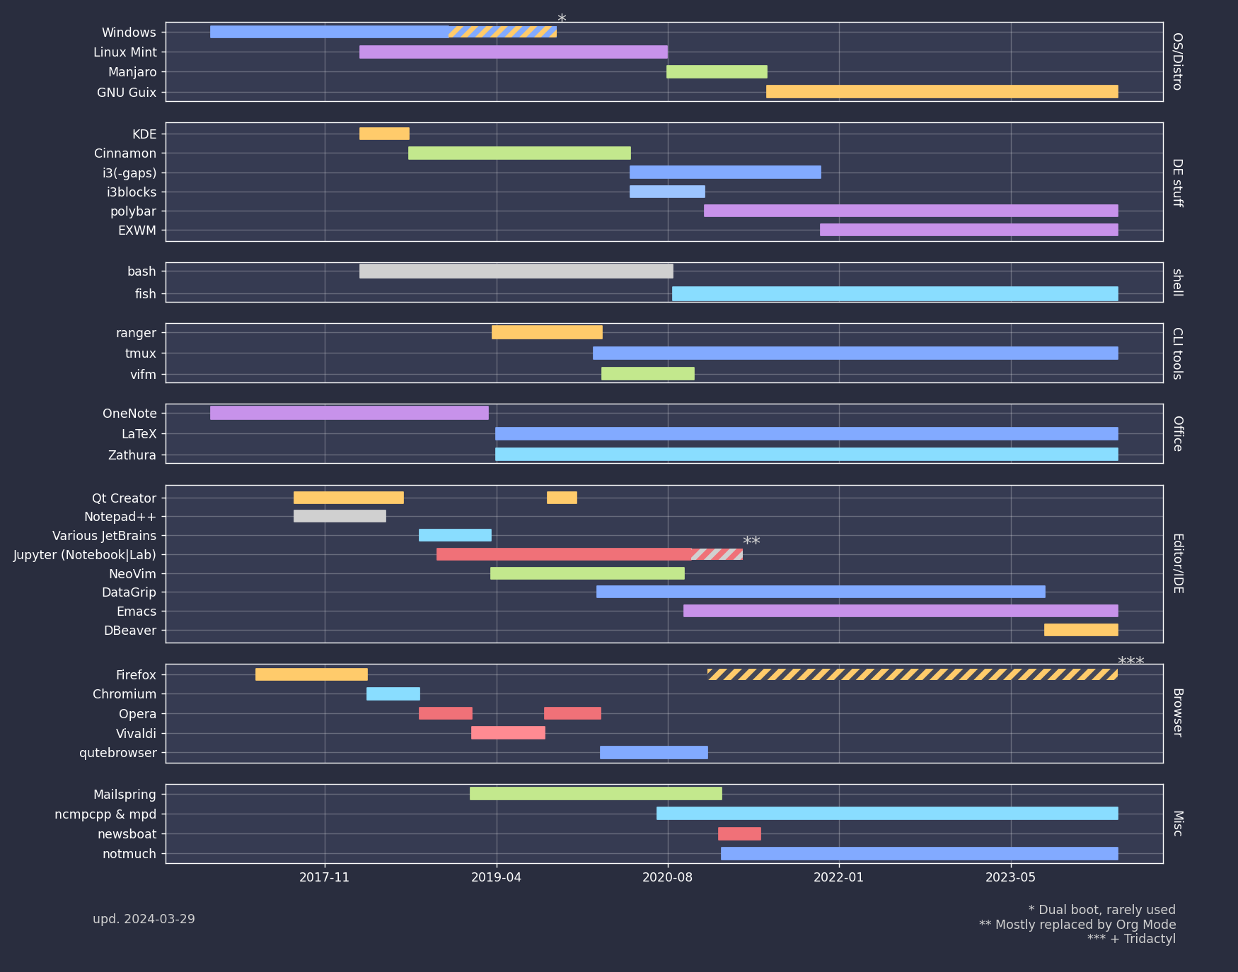Viewport: 1238px width, 972px height.
Task: Click the 2020-08 x-axis tick label
Action: click(667, 877)
